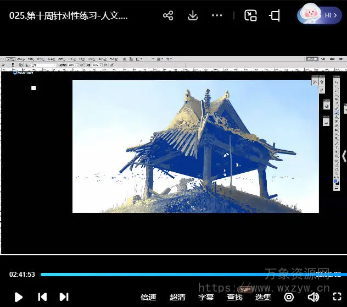Skip to the next video
The width and height of the screenshot is (347, 307).
(64, 297)
